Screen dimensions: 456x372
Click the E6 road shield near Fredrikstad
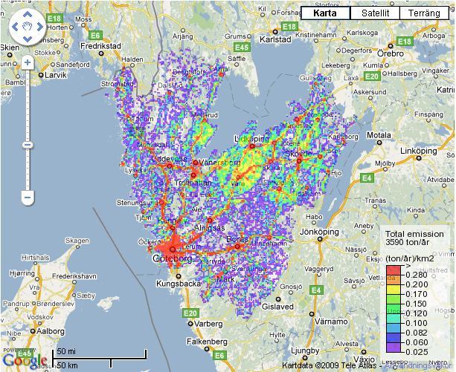coord(95,36)
